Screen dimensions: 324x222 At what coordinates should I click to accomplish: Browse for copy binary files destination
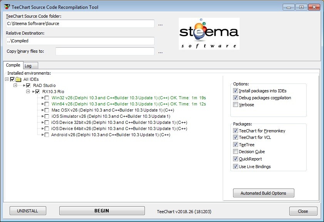pyautogui.click(x=160, y=52)
